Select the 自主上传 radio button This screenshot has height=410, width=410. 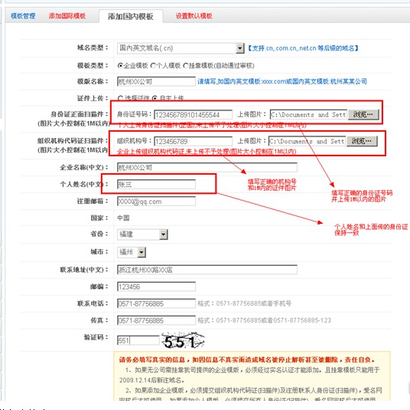pyautogui.click(x=155, y=98)
